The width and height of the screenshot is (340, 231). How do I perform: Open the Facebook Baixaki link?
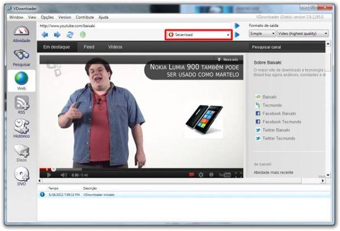279,113
